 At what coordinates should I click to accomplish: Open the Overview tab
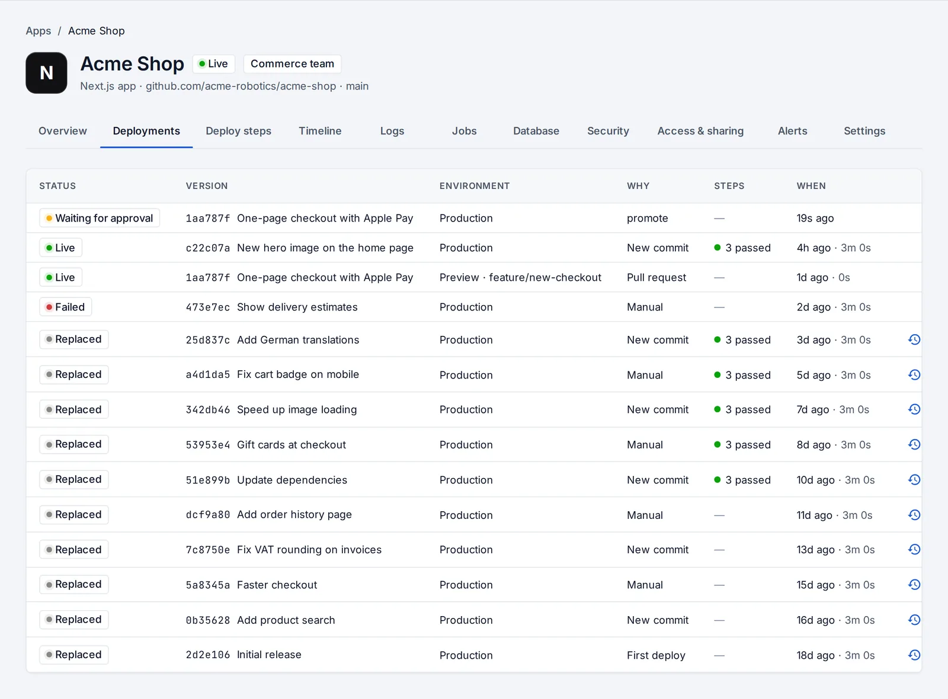tap(63, 131)
